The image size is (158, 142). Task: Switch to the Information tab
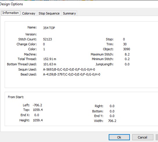pyautogui.click(x=10, y=13)
